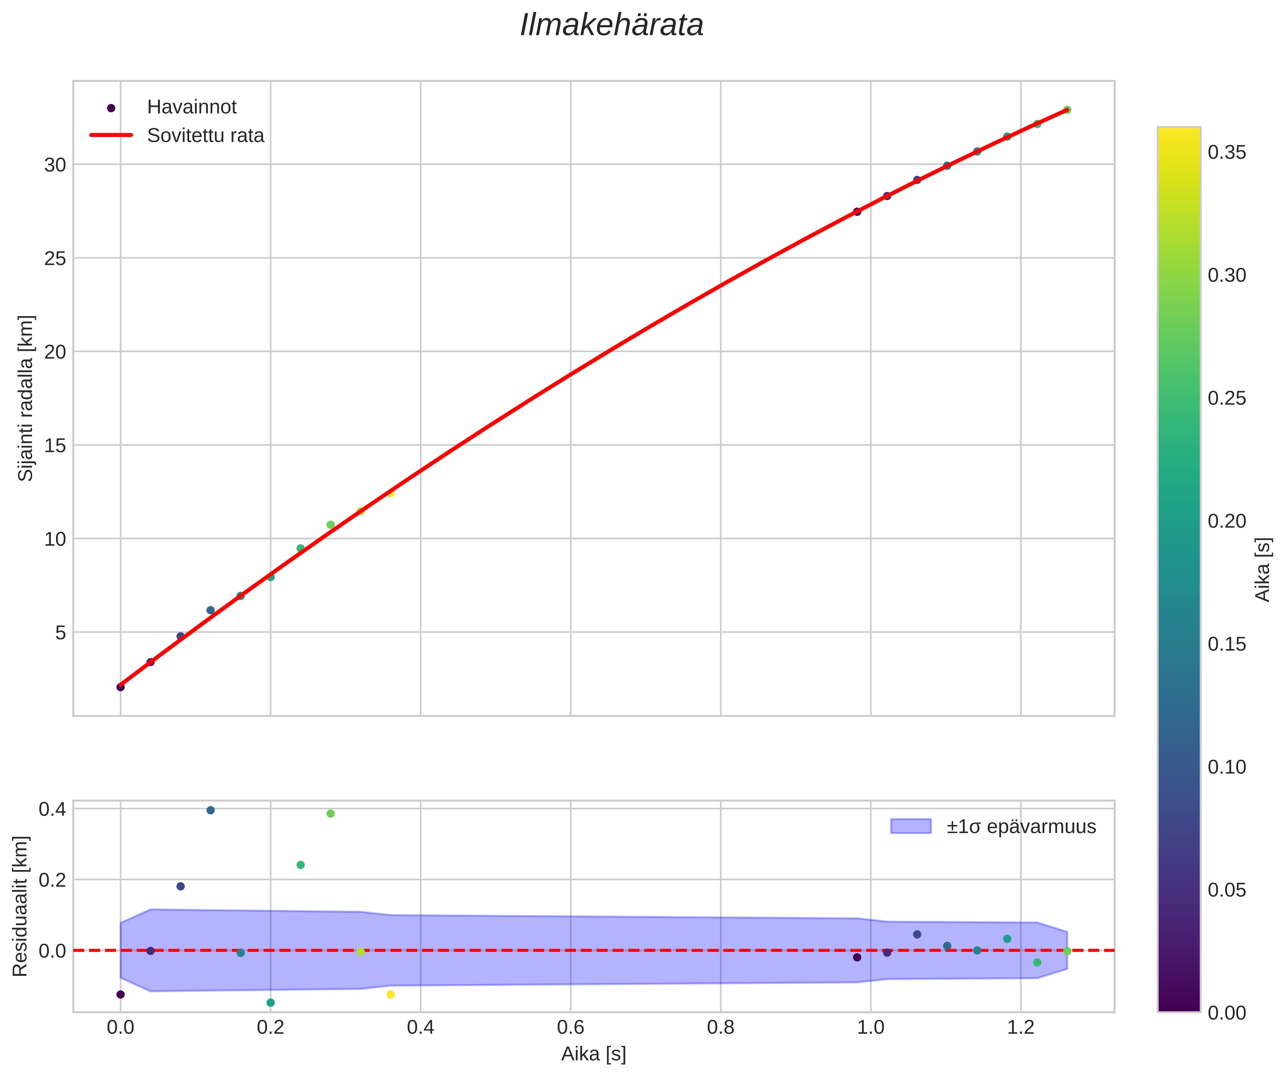Click the 0.20 colorbar tick label
The image size is (1285, 1076).
pyautogui.click(x=1227, y=521)
